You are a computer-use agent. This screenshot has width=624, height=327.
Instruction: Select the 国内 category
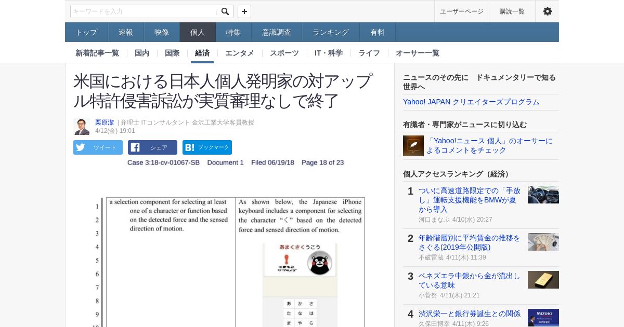(x=142, y=53)
